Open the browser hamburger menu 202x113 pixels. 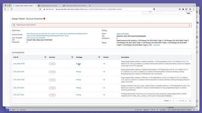pos(193,9)
